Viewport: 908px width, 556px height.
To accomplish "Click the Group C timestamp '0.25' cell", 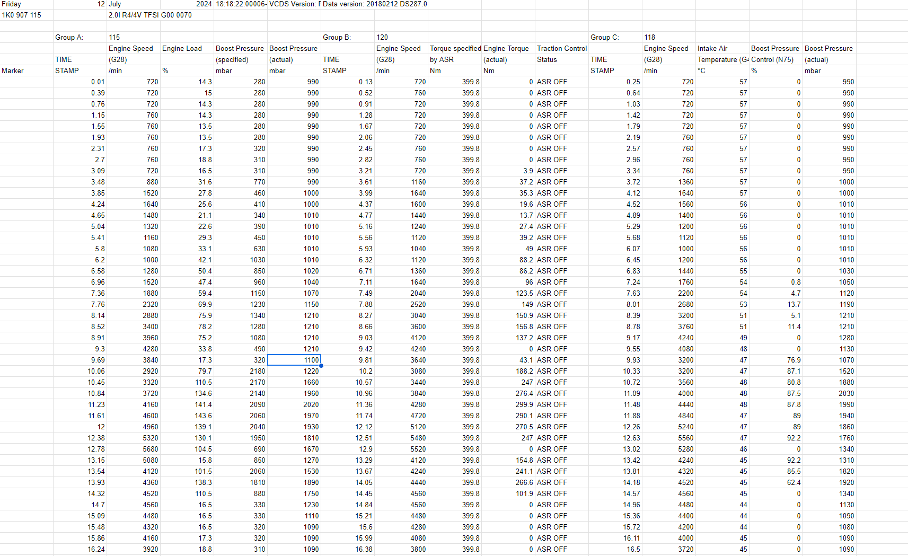I will click(x=615, y=82).
